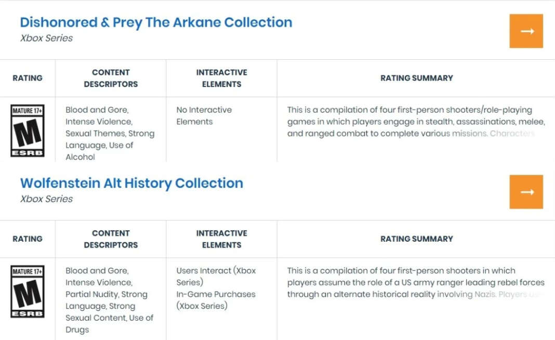
Task: Click the orange arrow button for Wolfenstein collection
Action: point(526,192)
